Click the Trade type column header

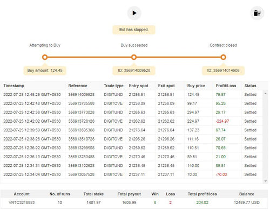(113, 86)
